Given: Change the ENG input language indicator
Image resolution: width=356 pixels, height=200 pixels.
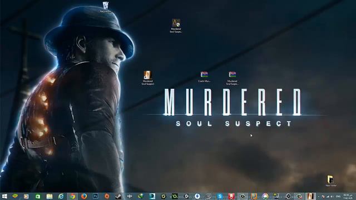Looking at the screenshot, I should coord(338,197).
